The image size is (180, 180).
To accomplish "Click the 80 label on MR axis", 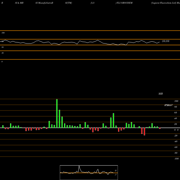I will [176, 107].
